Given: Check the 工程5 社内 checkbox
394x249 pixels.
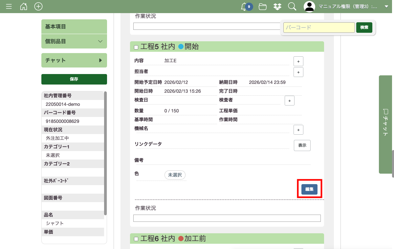Looking at the screenshot, I should point(136,48).
